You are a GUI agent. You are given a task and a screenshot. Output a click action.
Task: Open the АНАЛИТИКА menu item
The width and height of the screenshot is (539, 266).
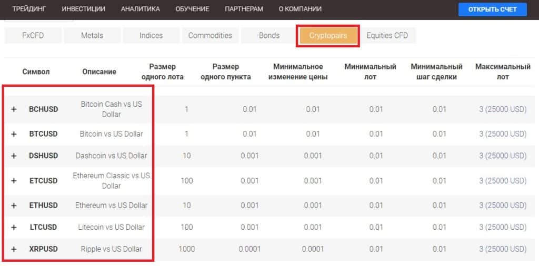[x=140, y=9]
